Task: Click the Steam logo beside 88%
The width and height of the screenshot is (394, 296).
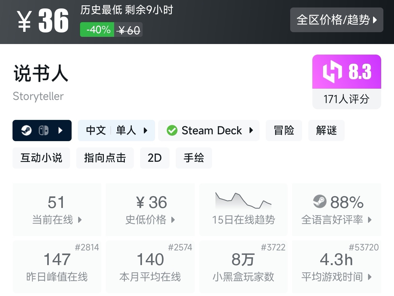Action: pyautogui.click(x=320, y=202)
